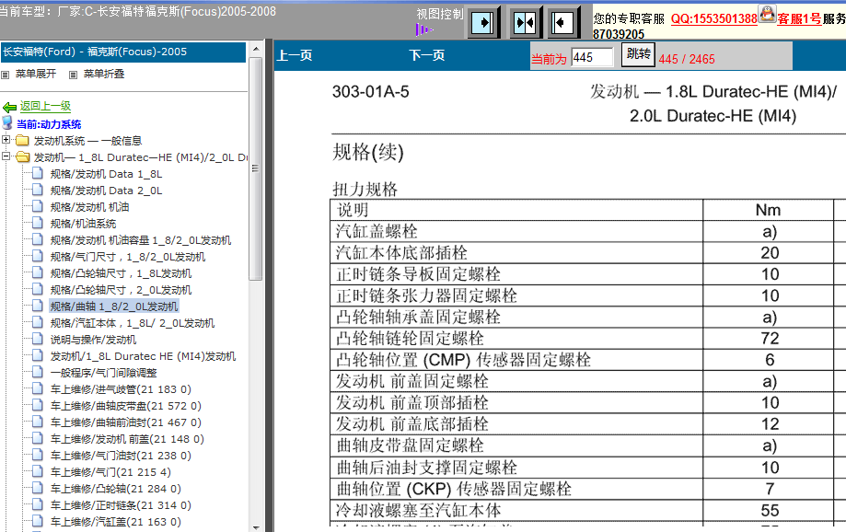This screenshot has height=532, width=846.
Task: Click the 冷却液螺塞至汽缸本体 table cell
Action: (x=516, y=510)
